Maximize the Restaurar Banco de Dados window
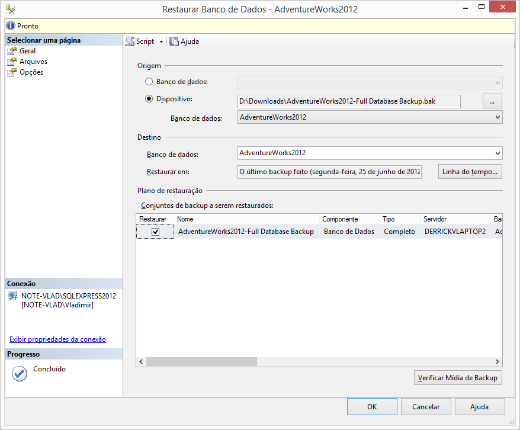 pos(482,7)
